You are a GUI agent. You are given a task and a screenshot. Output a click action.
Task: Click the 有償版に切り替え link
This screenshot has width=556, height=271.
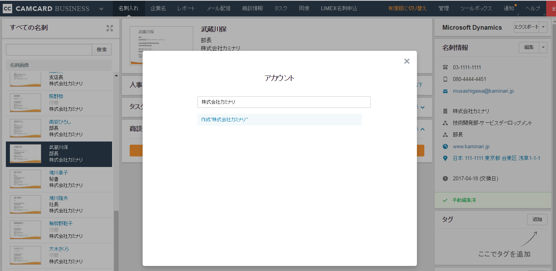[407, 8]
